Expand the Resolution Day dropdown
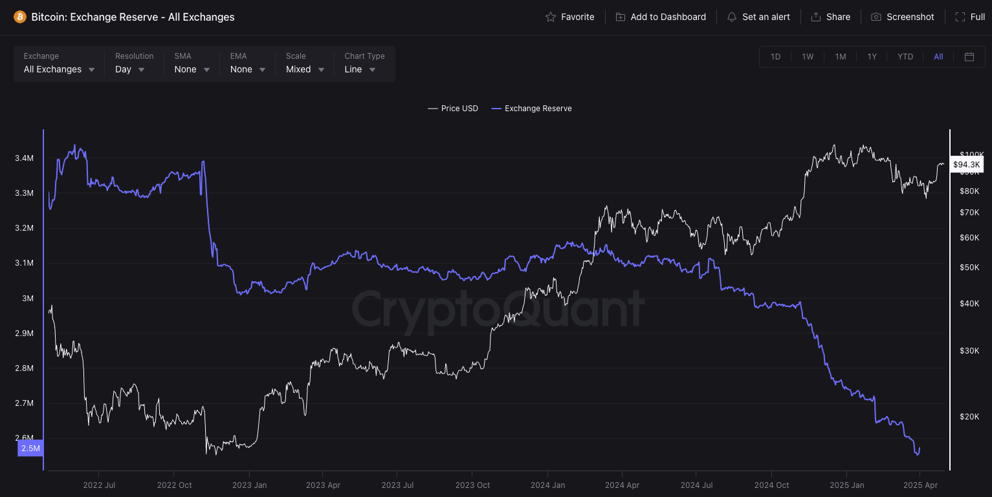The width and height of the screenshot is (992, 497). click(x=130, y=69)
